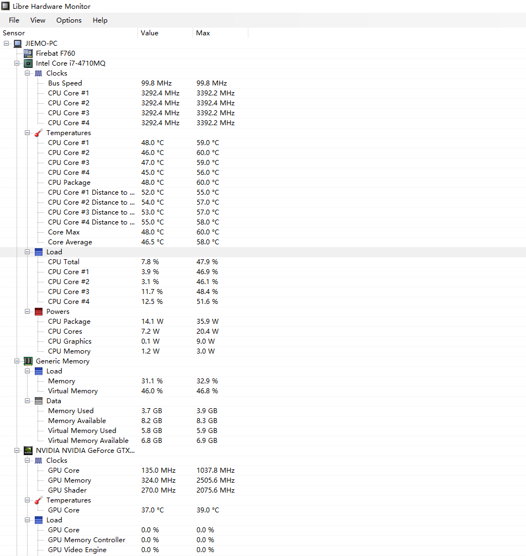Click the GPU Load blue bars icon
The height and width of the screenshot is (556, 526).
point(39,520)
